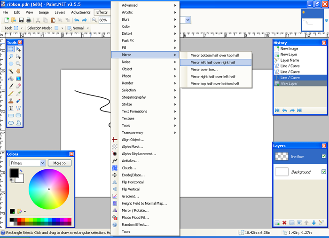Screen dimensions: 329x238
Task: Close the History panel
Action: point(324,43)
